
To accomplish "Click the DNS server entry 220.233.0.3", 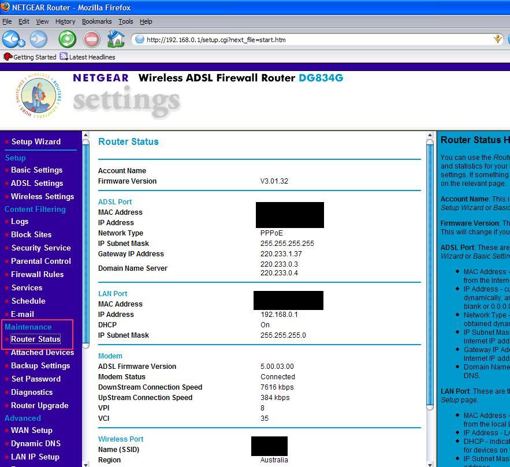I will (x=279, y=264).
